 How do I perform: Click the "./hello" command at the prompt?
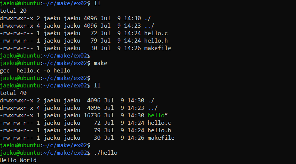[105, 153]
